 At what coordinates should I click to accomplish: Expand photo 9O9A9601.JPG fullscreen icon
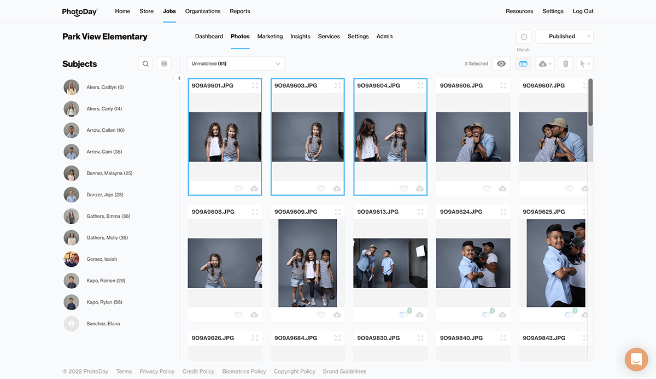click(x=255, y=86)
